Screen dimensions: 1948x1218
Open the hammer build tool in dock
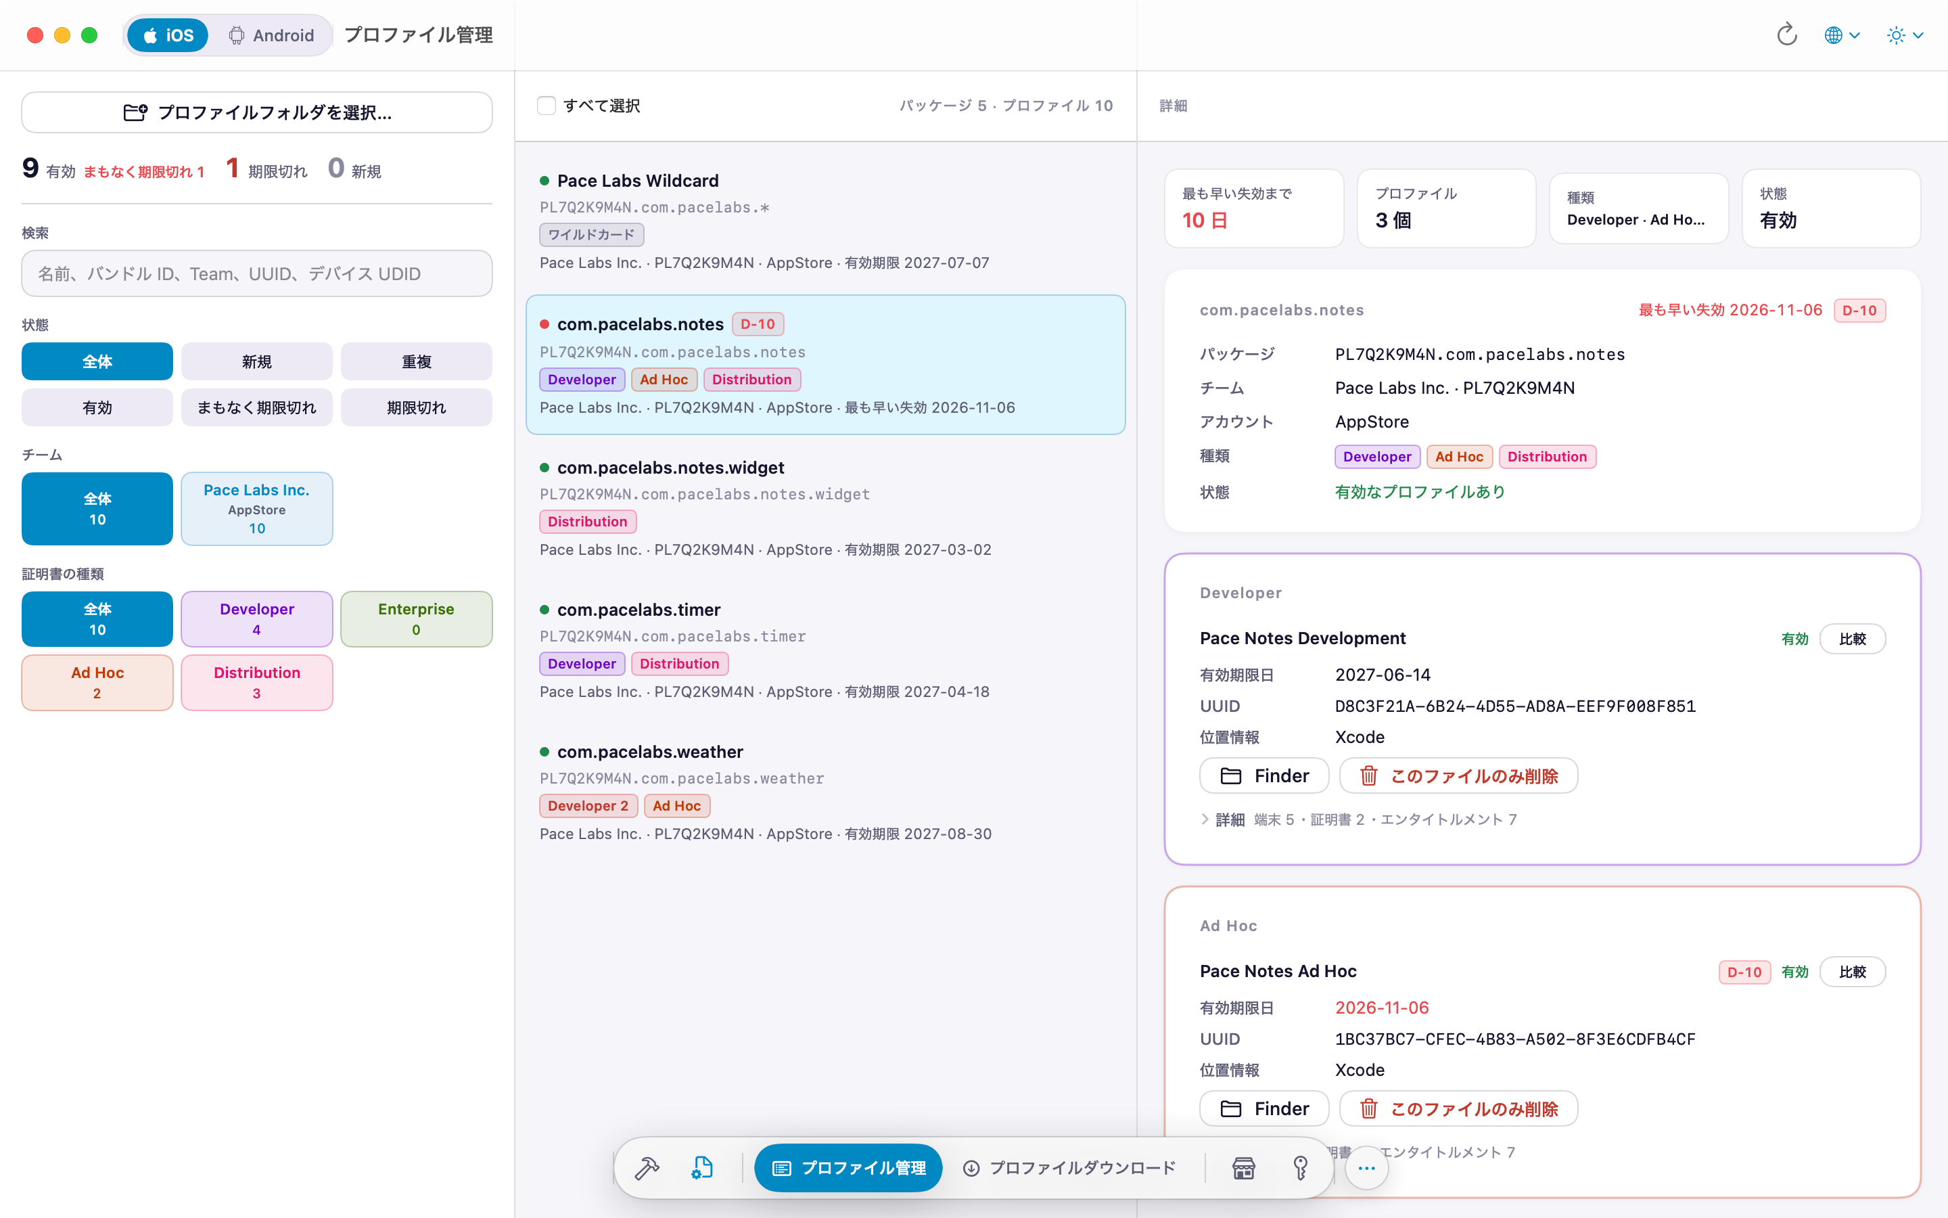[647, 1167]
